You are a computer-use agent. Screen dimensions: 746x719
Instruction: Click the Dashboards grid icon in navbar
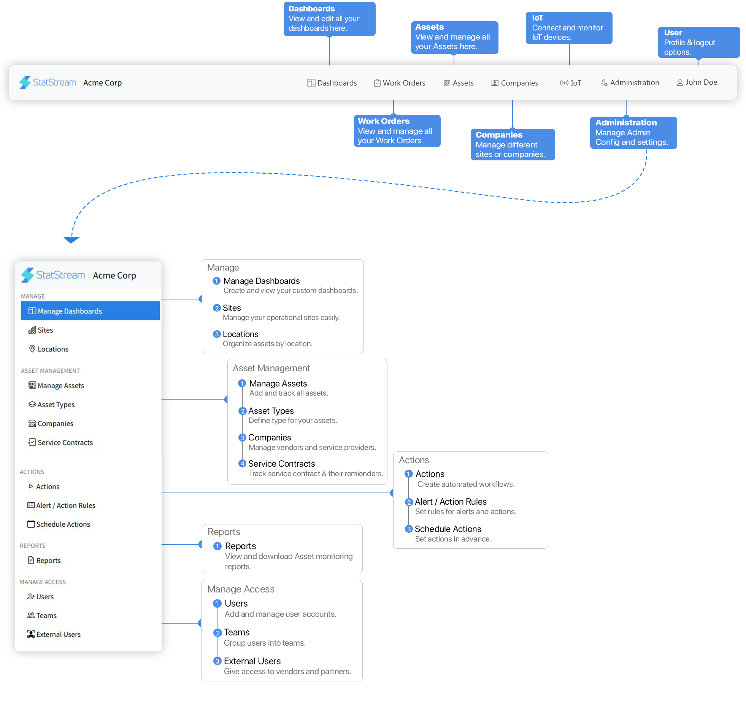(x=311, y=83)
